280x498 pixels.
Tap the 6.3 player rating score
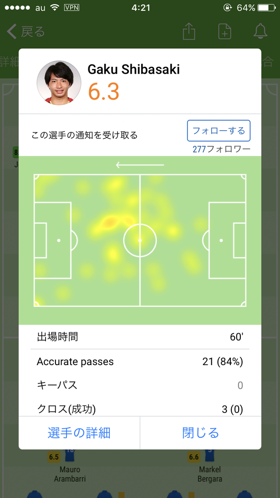coord(104,91)
